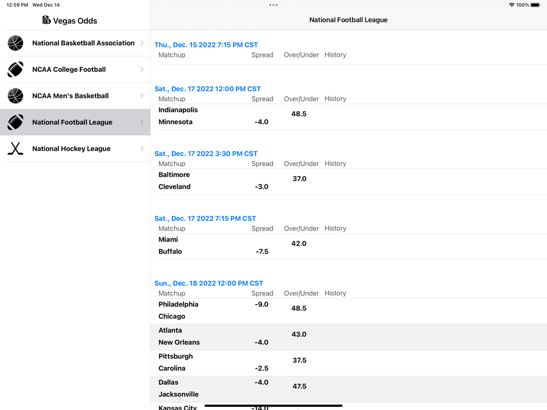This screenshot has height=410, width=547.
Task: Click Spread column header under Dec. 18 games
Action: 263,293
